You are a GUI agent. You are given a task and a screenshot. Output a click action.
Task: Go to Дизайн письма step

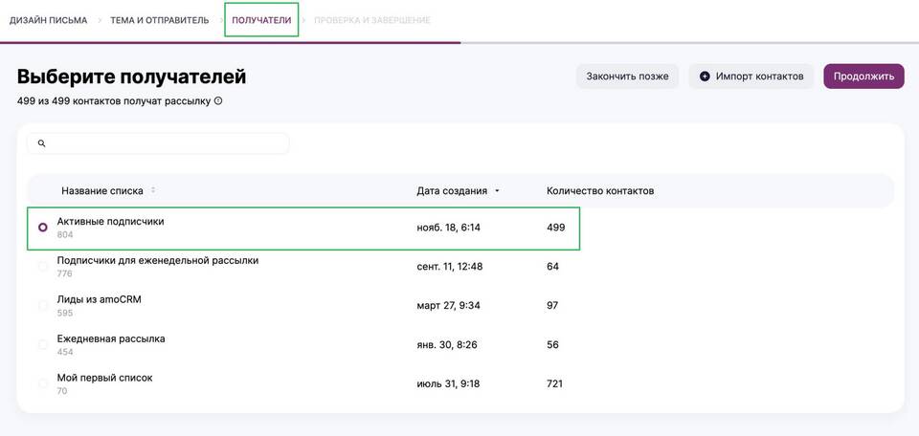coord(48,20)
